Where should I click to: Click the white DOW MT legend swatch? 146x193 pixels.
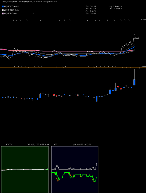click(3, 10)
